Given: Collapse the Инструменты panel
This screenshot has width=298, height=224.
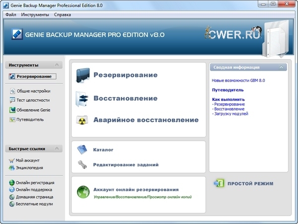Looking at the screenshot, I should (x=58, y=65).
